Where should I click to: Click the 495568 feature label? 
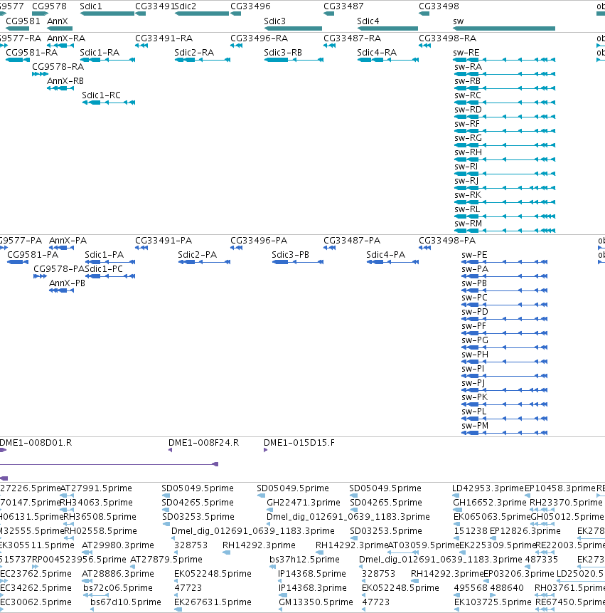coord(469,588)
